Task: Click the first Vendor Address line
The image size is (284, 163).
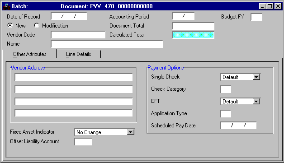Action: (74, 77)
